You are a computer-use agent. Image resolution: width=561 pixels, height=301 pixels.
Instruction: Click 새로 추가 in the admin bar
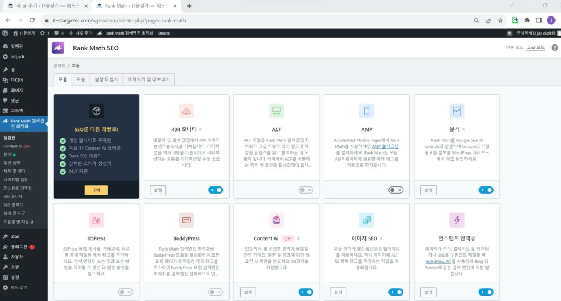[81, 33]
